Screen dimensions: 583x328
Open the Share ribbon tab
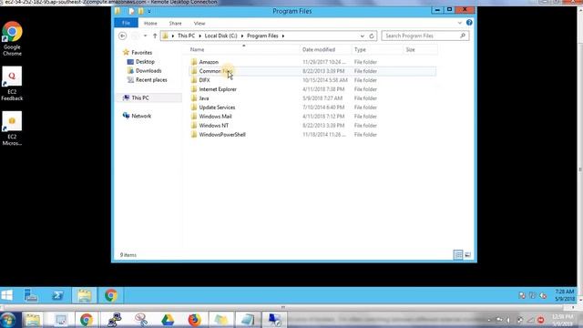click(x=175, y=23)
